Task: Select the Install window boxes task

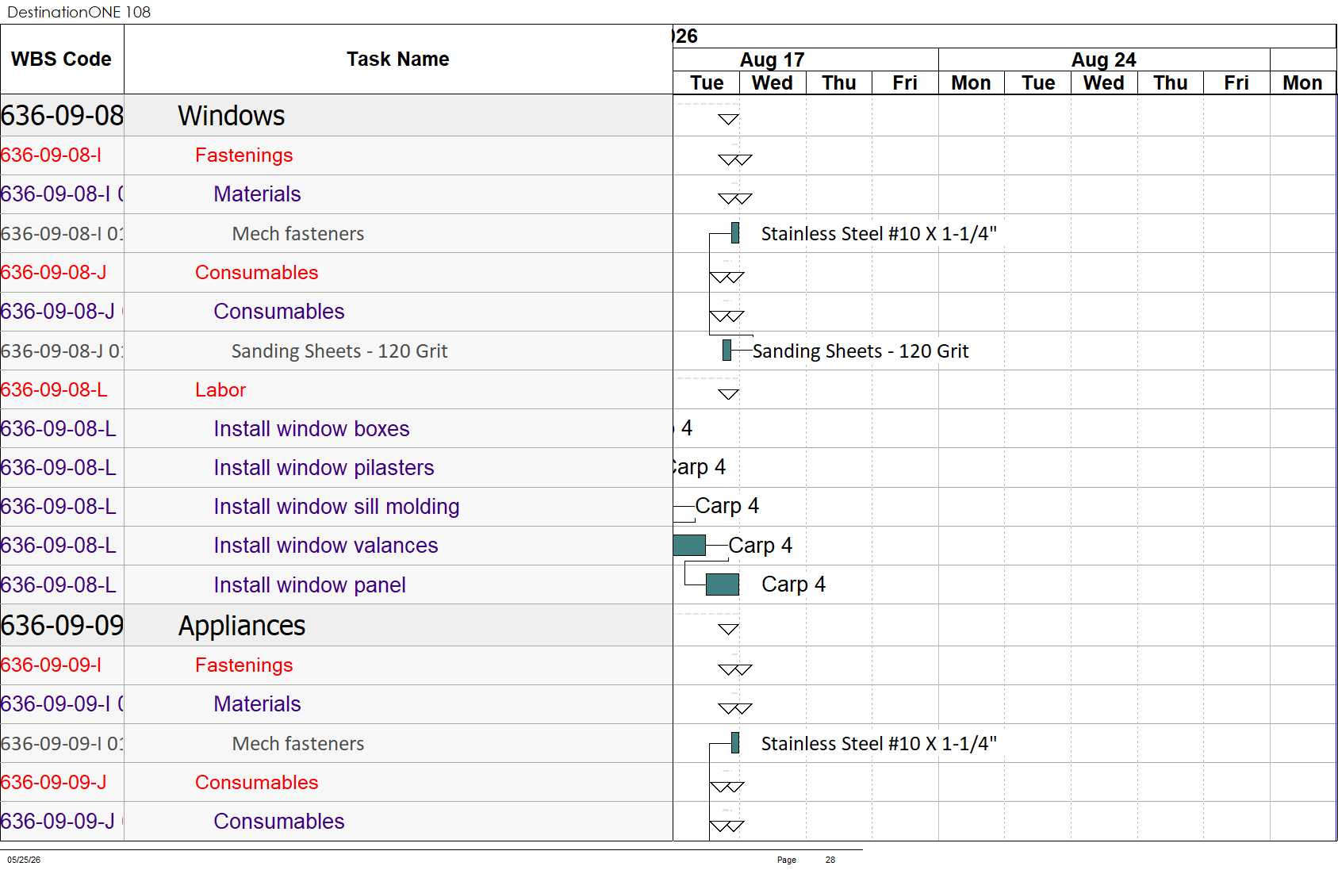Action: point(312,429)
